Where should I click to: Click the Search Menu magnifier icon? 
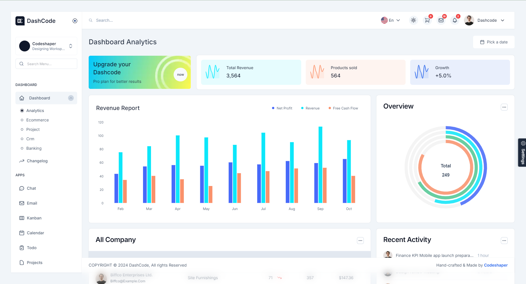coord(21,64)
